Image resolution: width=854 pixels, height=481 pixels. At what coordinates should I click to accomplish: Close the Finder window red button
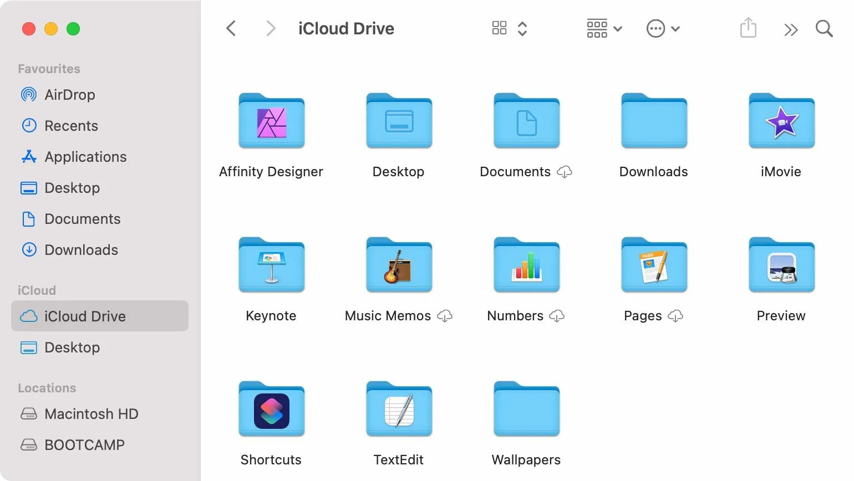pyautogui.click(x=29, y=29)
